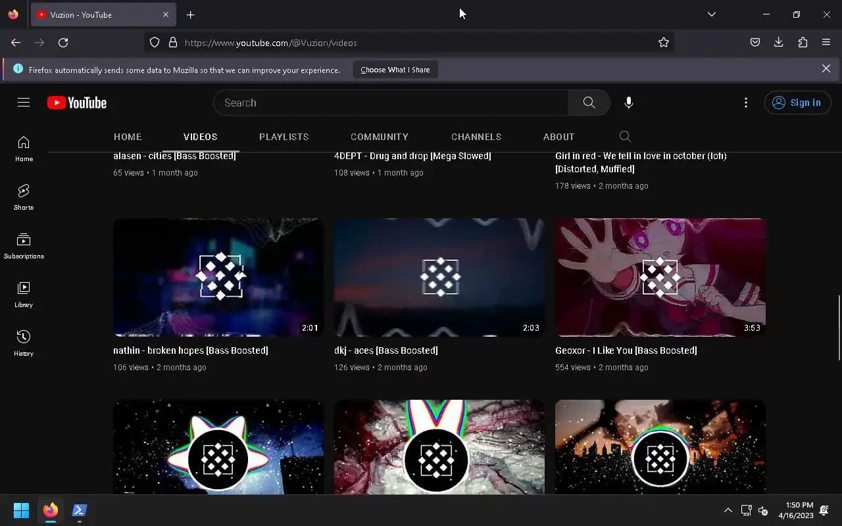
Task: Show site security lock information
Action: coord(173,43)
